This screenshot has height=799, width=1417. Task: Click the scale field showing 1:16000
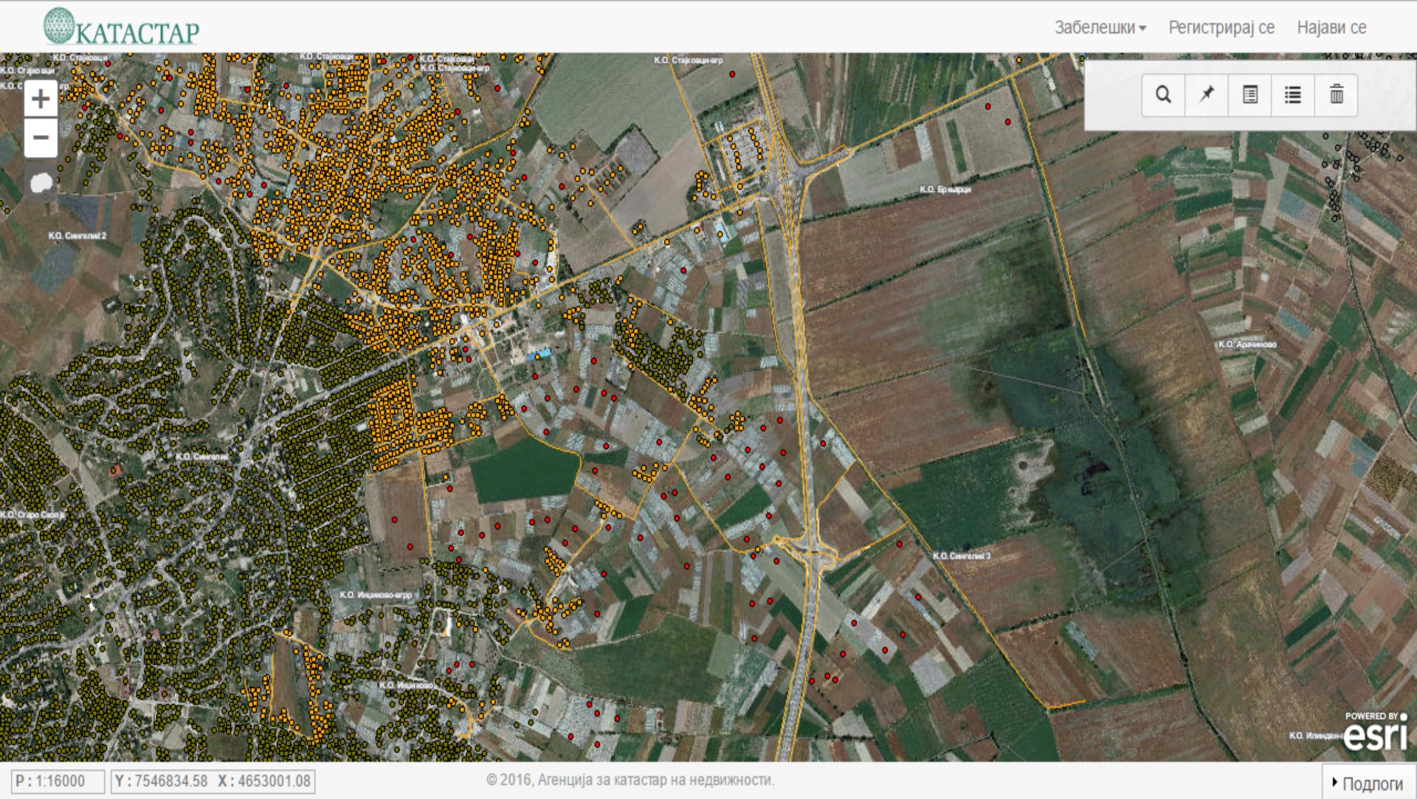pyautogui.click(x=58, y=781)
